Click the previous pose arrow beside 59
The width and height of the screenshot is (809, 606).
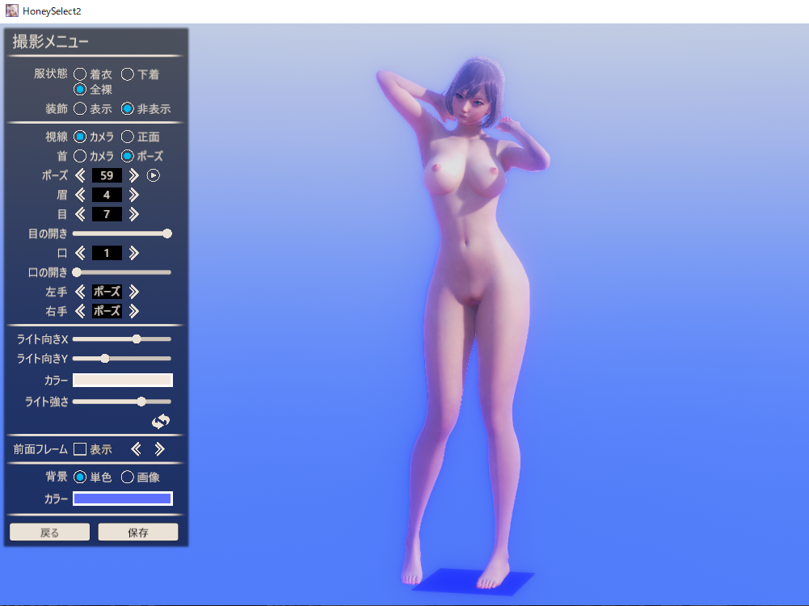(x=80, y=175)
